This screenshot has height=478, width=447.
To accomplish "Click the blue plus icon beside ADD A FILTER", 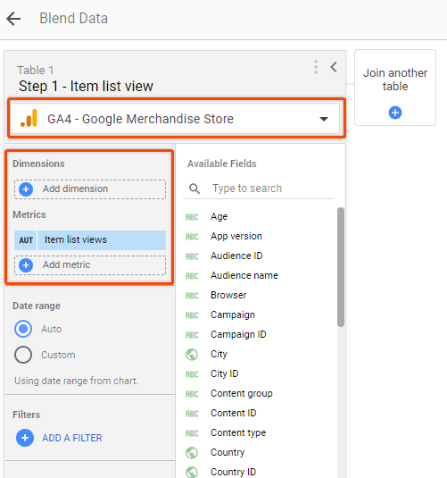I will (x=25, y=438).
